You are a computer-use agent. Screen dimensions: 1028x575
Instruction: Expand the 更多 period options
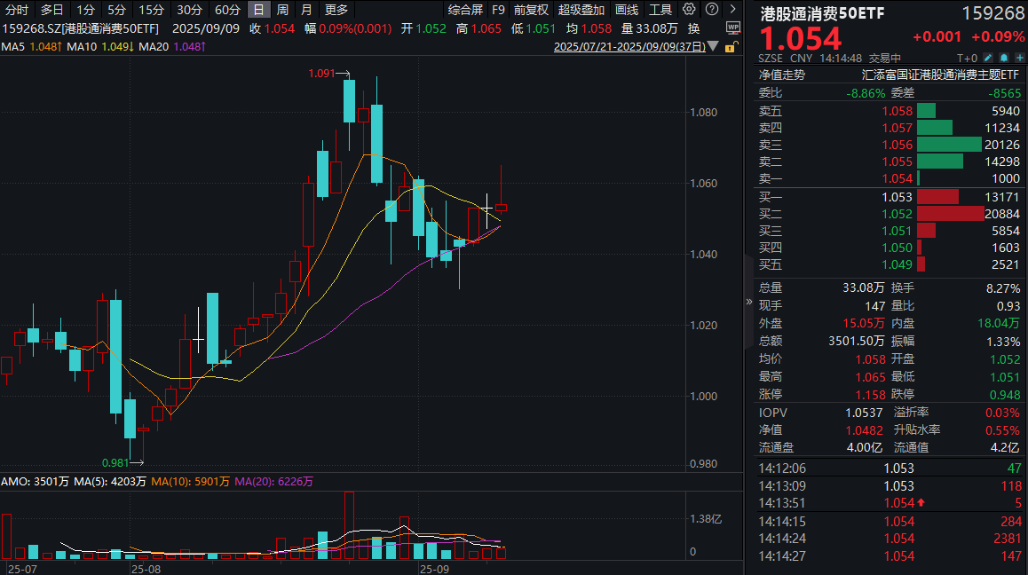coord(336,11)
